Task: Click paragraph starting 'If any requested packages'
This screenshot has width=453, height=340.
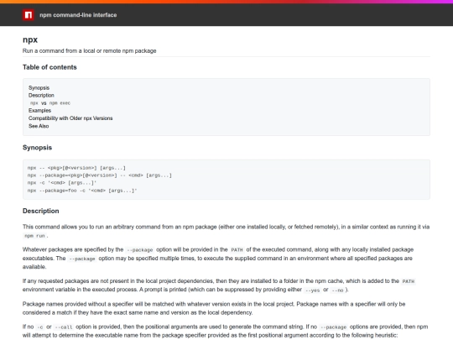Action: tap(219, 285)
